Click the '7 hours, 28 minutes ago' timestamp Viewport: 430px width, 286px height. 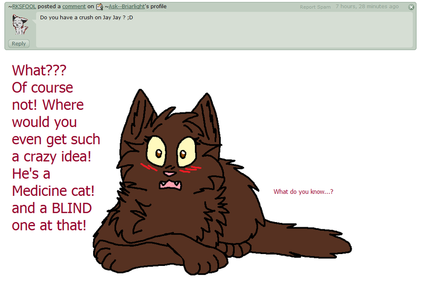367,7
